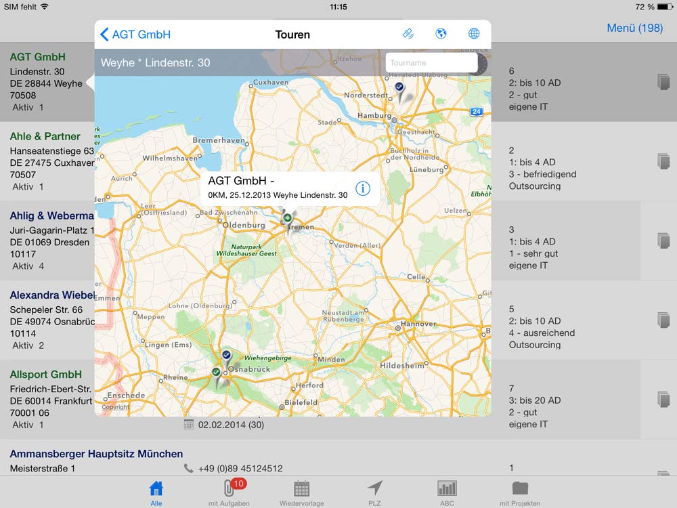Screen dimensions: 677x508
Task: Open info for the AGT GmbH map callout
Action: click(x=363, y=188)
